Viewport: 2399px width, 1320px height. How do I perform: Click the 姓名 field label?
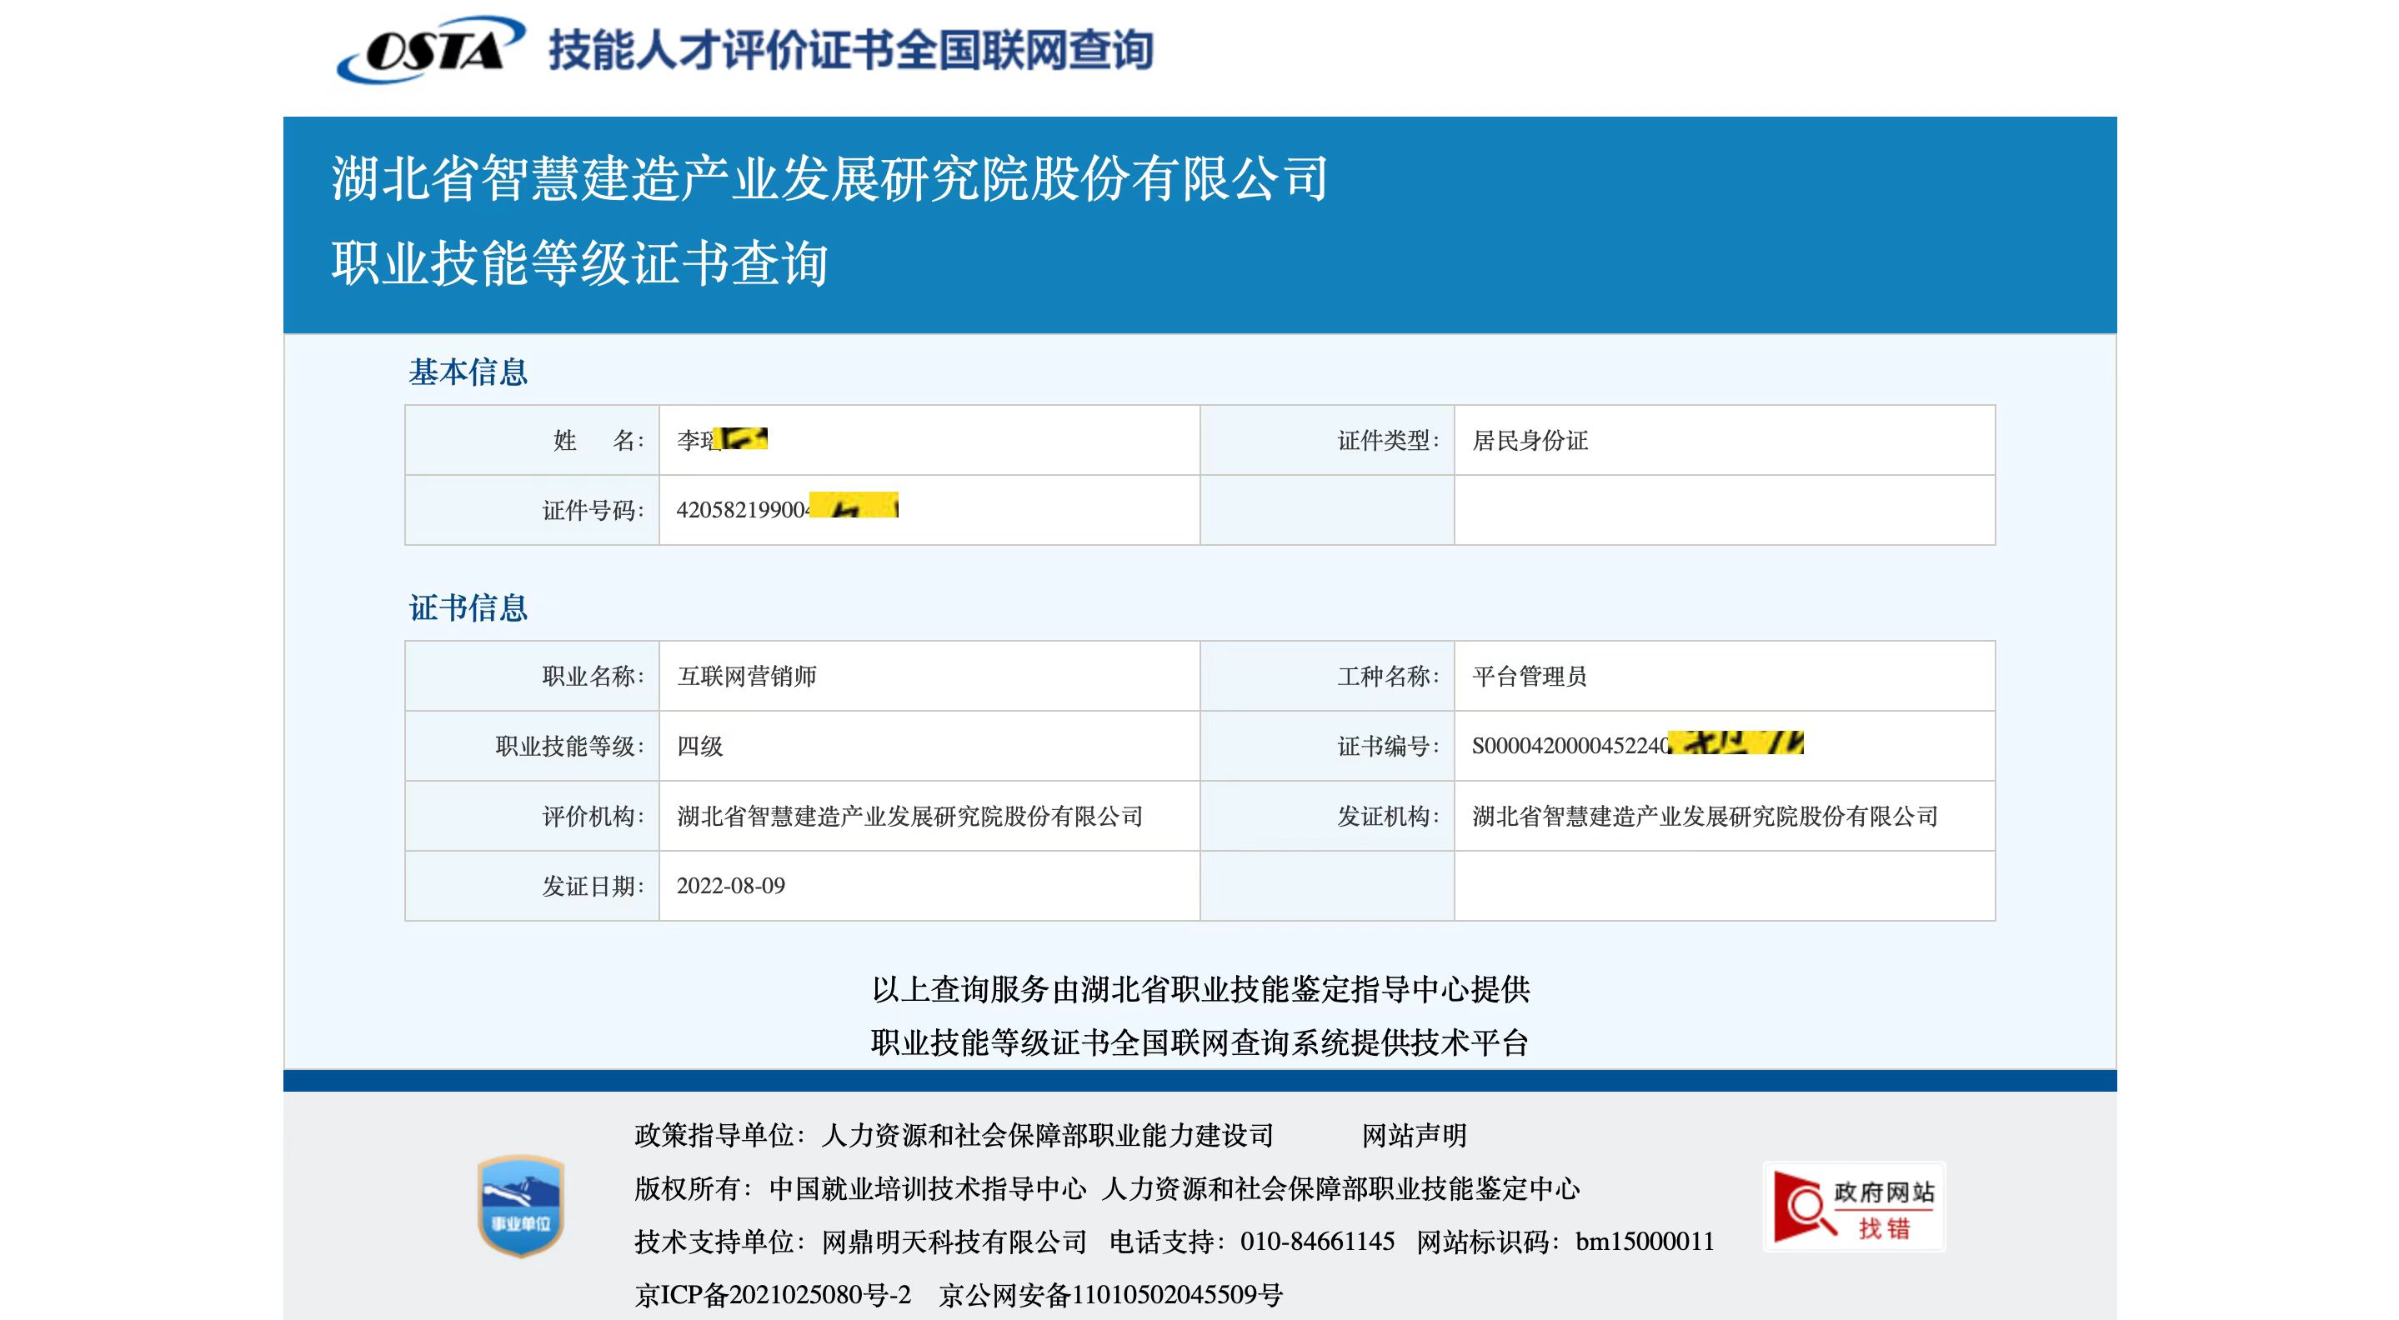pyautogui.click(x=598, y=440)
